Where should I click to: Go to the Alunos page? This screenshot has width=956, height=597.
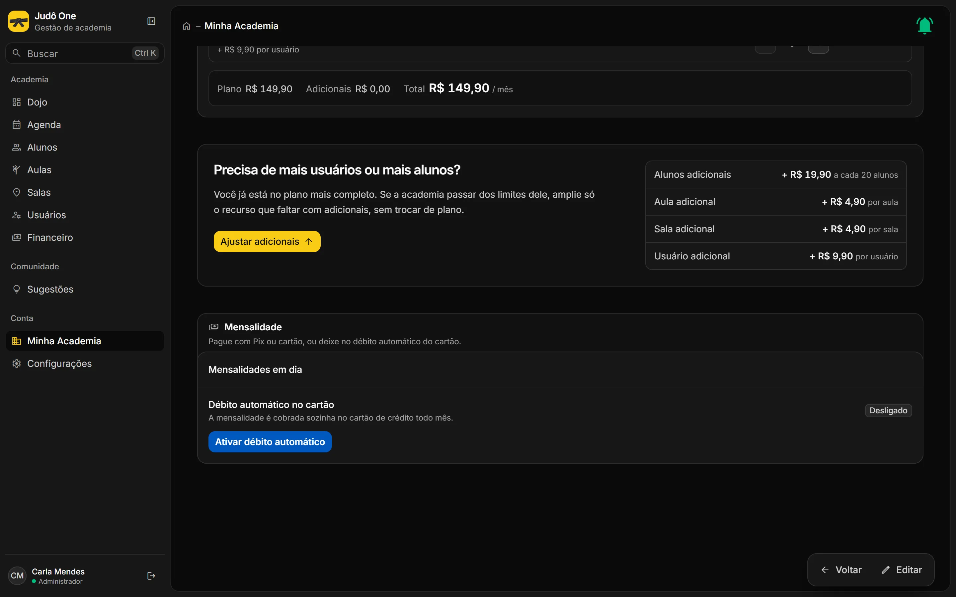point(85,147)
